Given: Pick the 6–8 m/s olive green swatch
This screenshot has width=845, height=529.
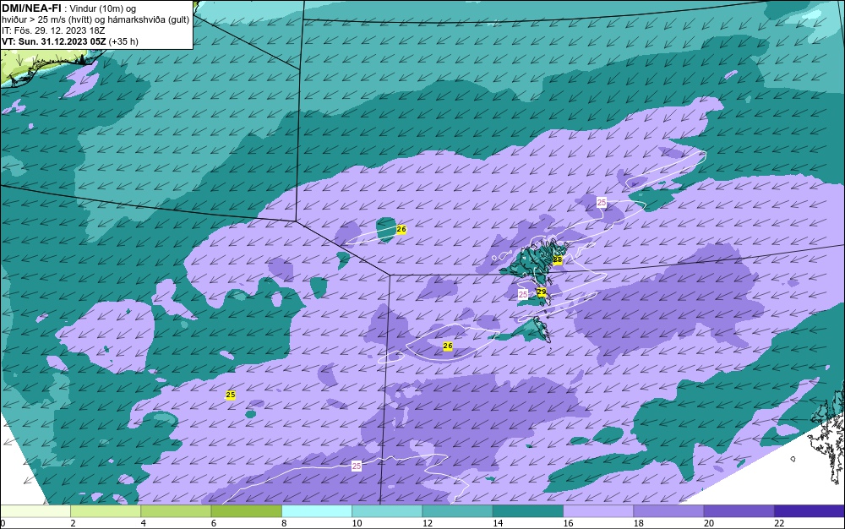Looking at the screenshot, I should click(x=246, y=510).
